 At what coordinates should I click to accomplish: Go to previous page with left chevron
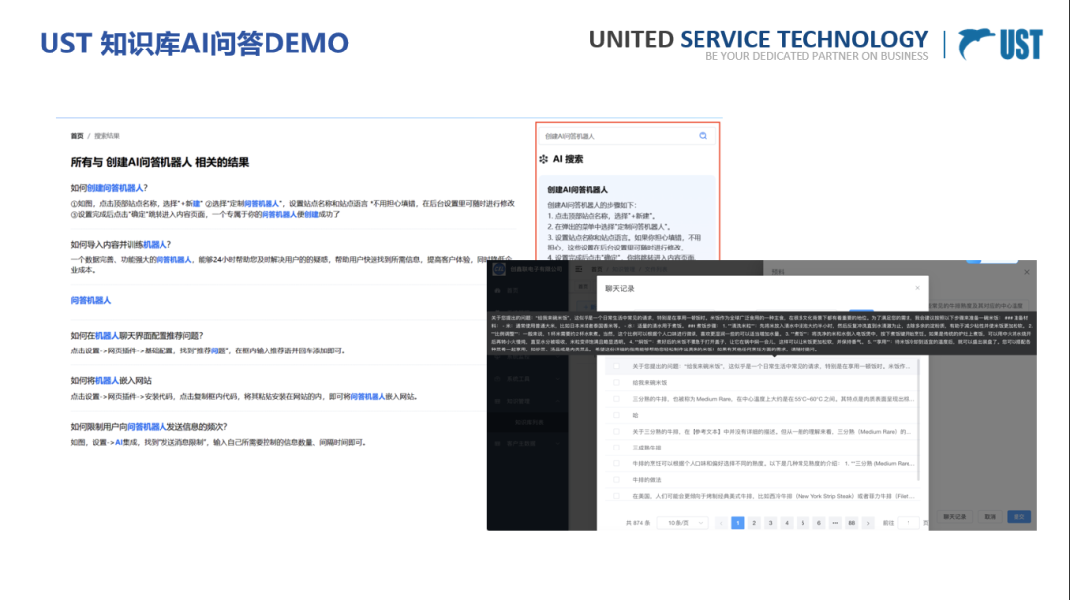pos(721,523)
